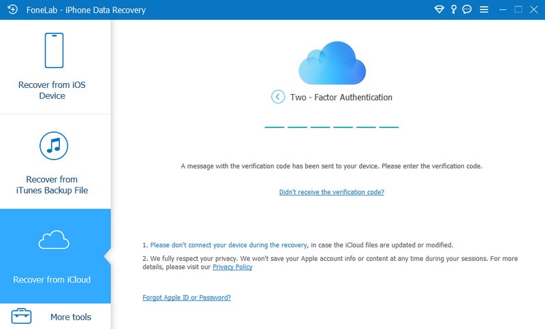Click the FoneLab - iPhone Data Recovery title
The width and height of the screenshot is (545, 329).
pos(87,10)
